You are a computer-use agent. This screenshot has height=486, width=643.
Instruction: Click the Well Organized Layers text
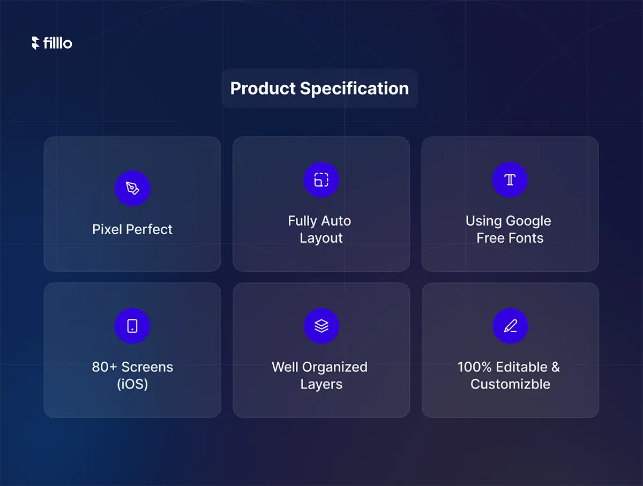320,376
